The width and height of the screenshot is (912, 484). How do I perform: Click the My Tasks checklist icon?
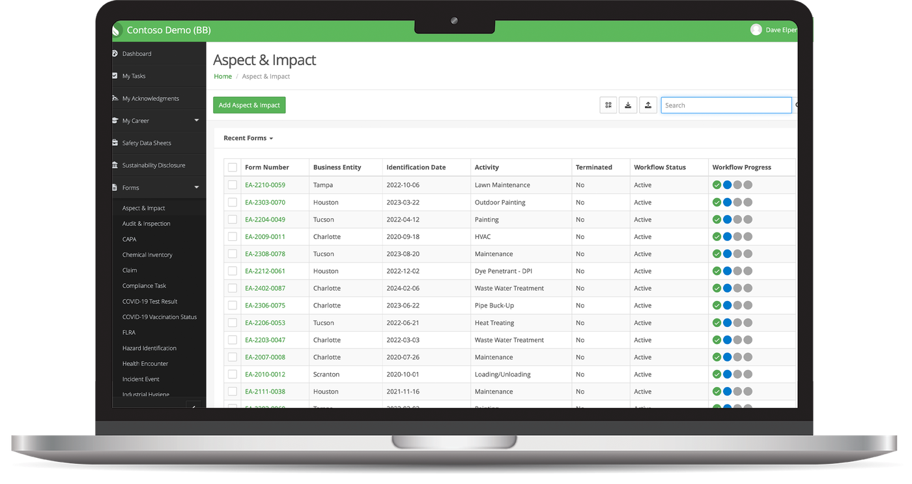point(115,76)
